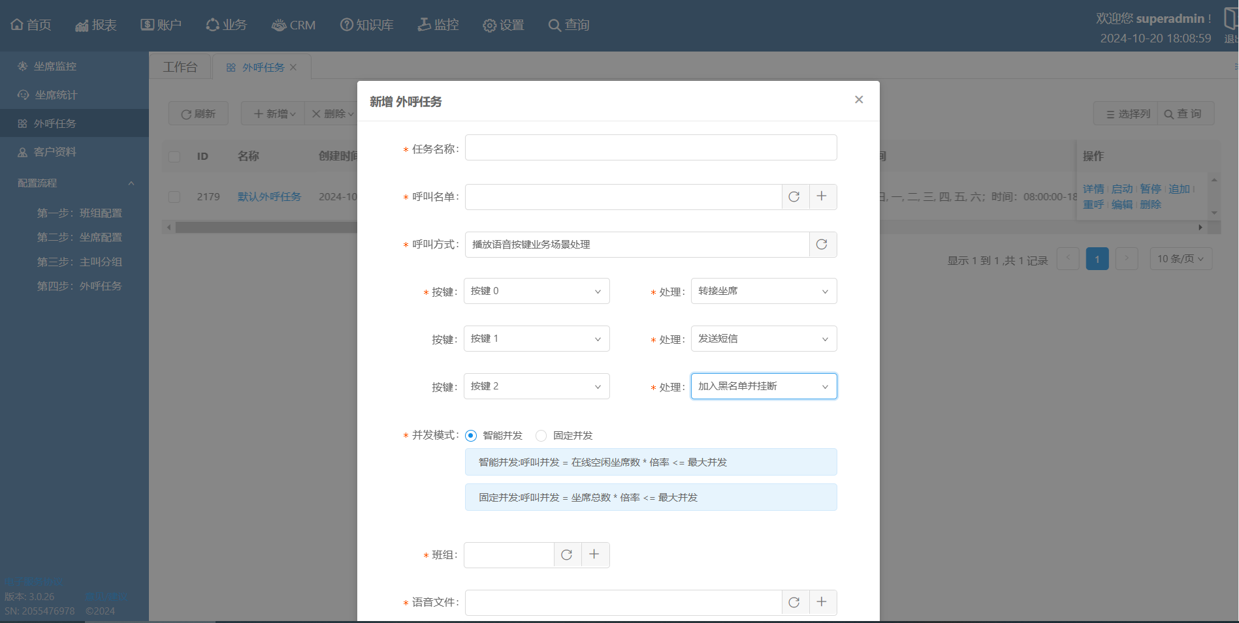
Task: Click the 刷新 button
Action: 199,114
